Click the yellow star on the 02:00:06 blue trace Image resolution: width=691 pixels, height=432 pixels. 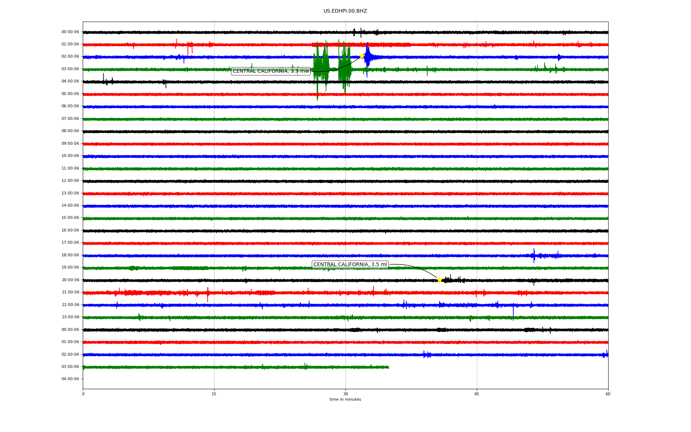coord(362,56)
